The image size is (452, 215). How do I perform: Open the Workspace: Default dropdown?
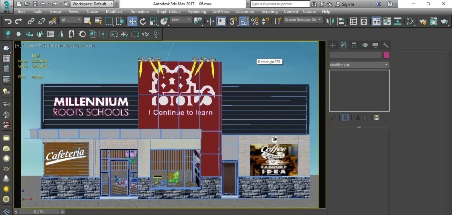[93, 4]
